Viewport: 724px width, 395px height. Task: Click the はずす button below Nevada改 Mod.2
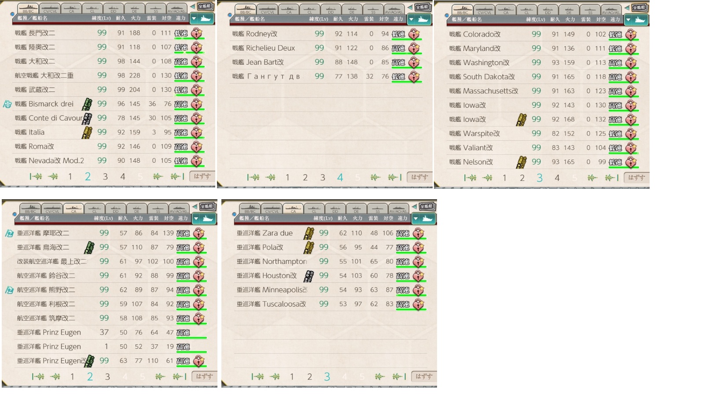coord(202,176)
